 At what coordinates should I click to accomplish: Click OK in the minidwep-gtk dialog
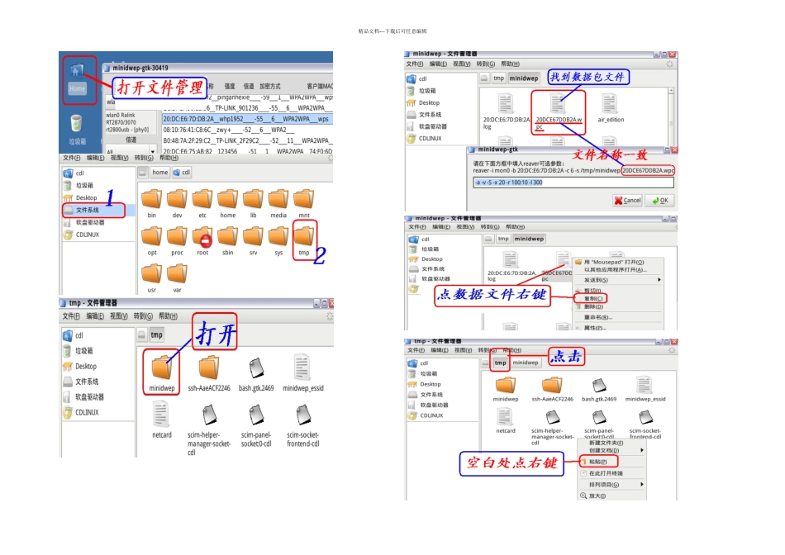click(x=660, y=200)
